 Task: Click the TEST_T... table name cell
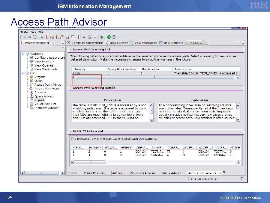click(x=157, y=151)
